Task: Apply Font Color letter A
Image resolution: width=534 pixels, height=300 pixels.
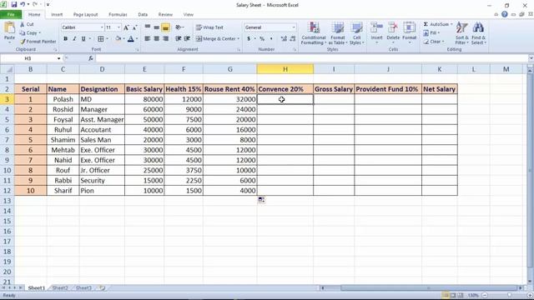Action: [x=131, y=39]
